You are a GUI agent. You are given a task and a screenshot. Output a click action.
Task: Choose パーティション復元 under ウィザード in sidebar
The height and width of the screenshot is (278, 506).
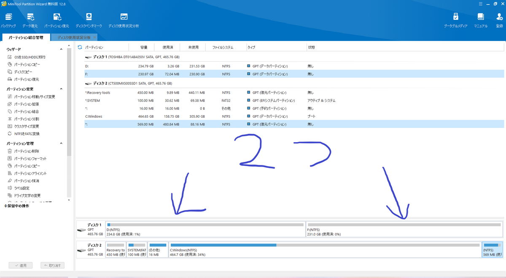tap(24, 79)
